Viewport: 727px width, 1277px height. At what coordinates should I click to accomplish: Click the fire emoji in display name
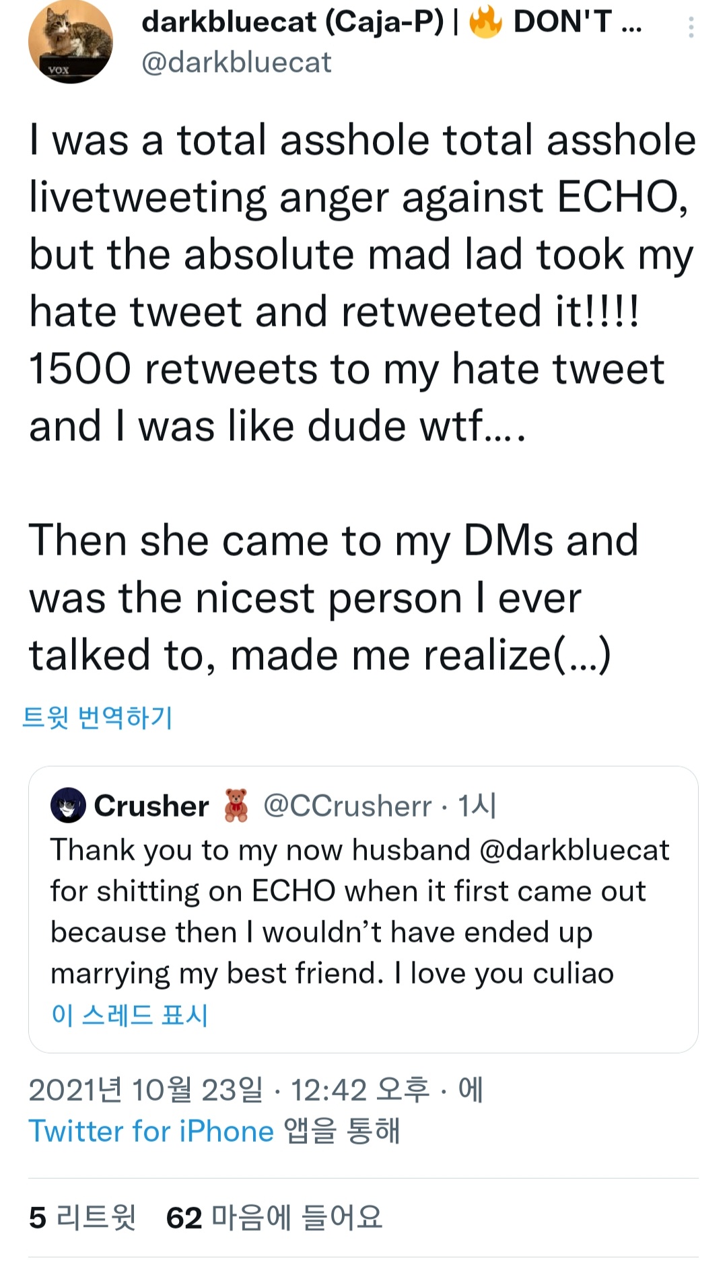(485, 22)
